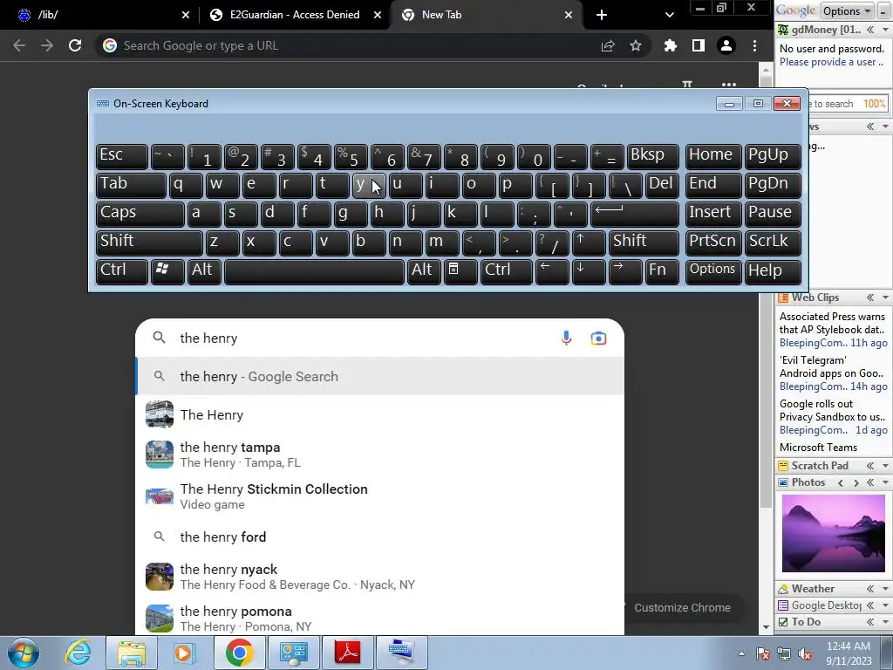Open the Chrome profile avatar
Image resolution: width=893 pixels, height=670 pixels.
(726, 45)
